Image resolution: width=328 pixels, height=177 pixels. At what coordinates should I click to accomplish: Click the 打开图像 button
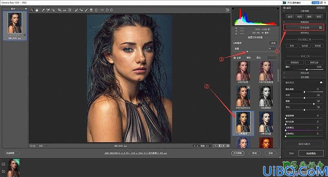[238, 153]
